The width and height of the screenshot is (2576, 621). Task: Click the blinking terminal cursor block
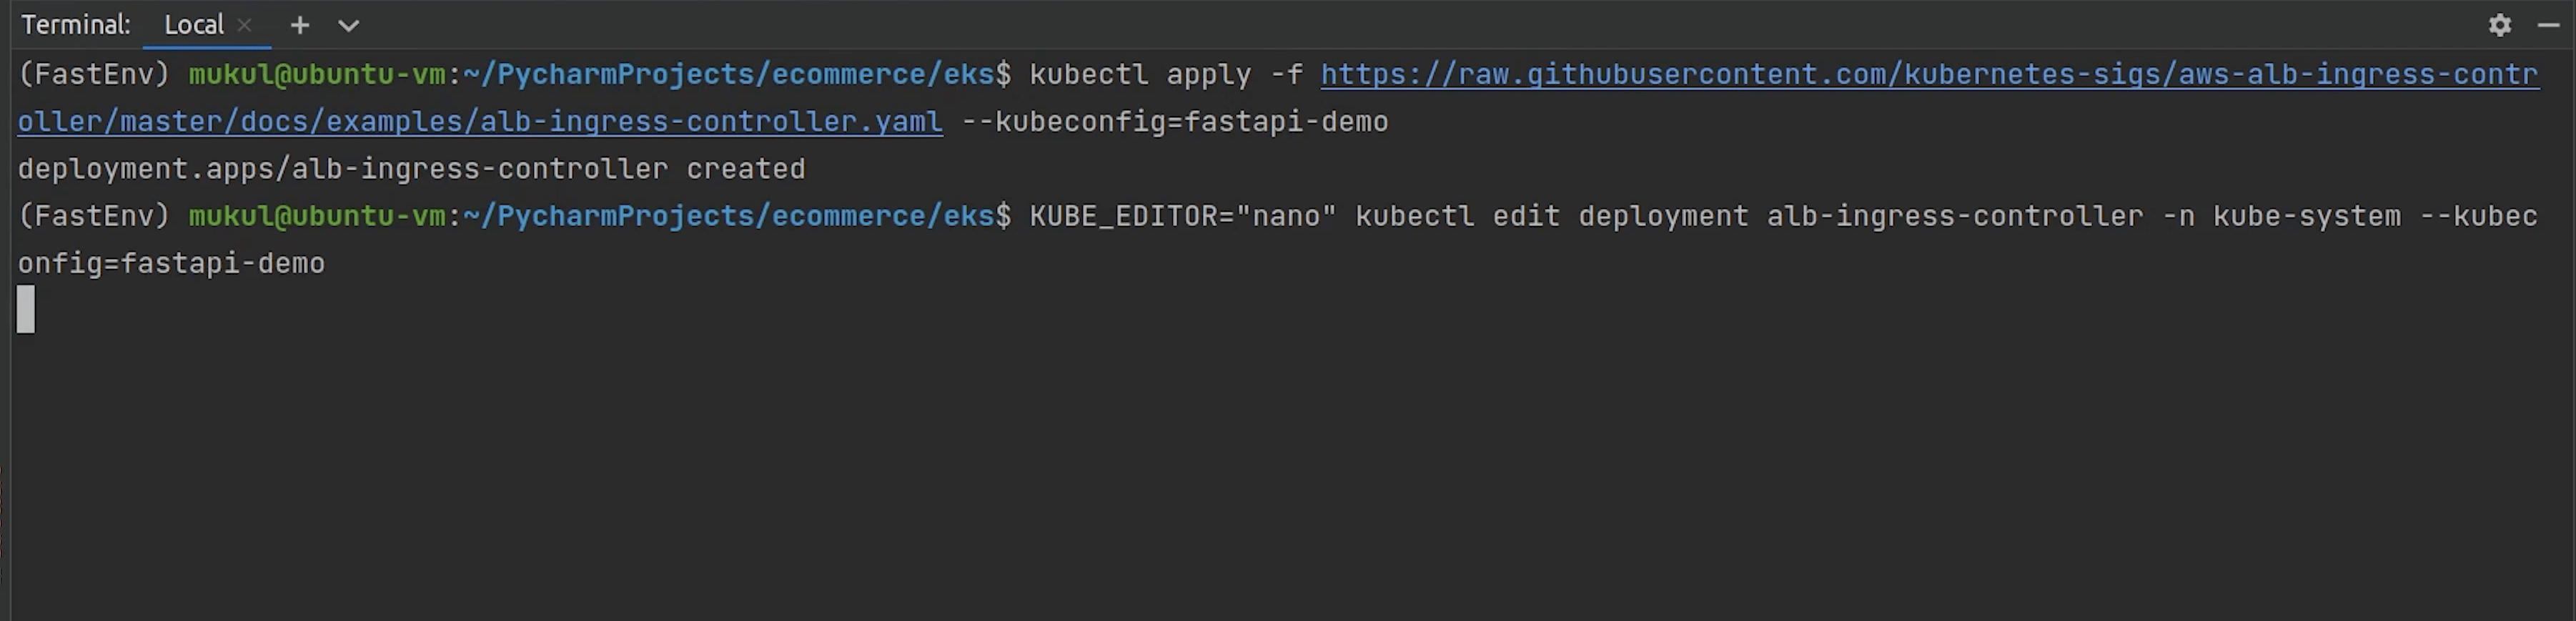click(x=26, y=308)
